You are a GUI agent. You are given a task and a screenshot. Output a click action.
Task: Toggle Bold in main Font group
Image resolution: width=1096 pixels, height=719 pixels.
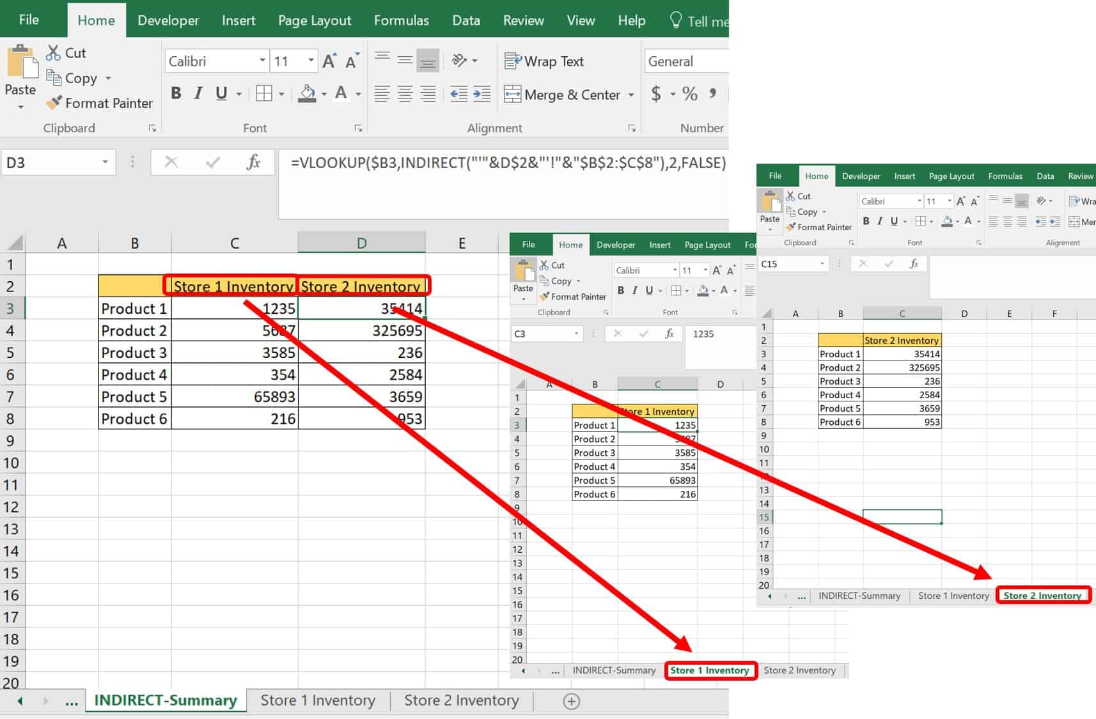pyautogui.click(x=176, y=94)
